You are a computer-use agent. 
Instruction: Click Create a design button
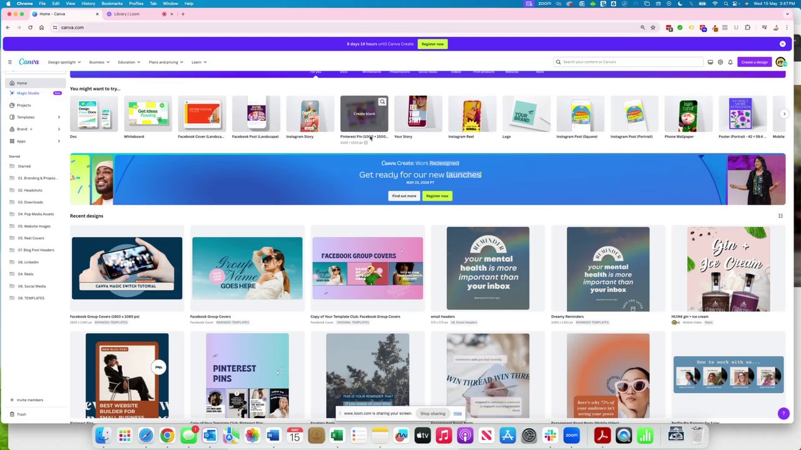click(754, 62)
